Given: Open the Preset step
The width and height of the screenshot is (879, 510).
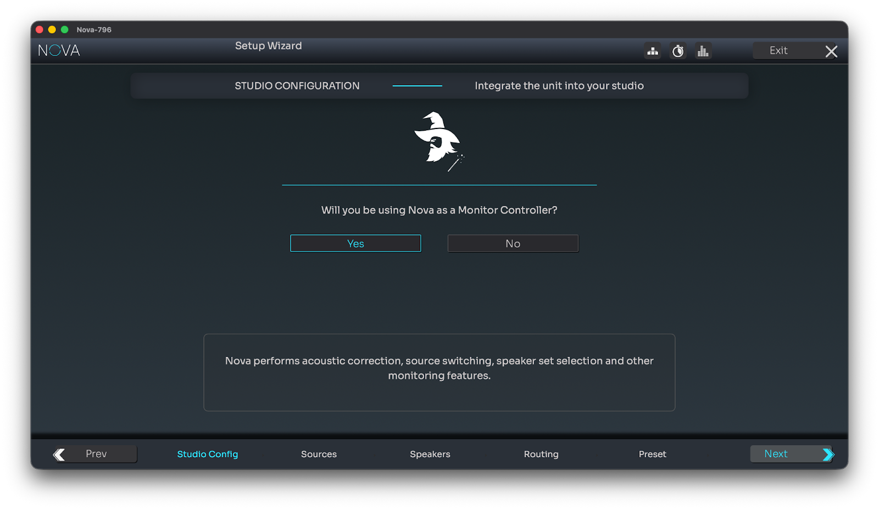Looking at the screenshot, I should pos(652,454).
